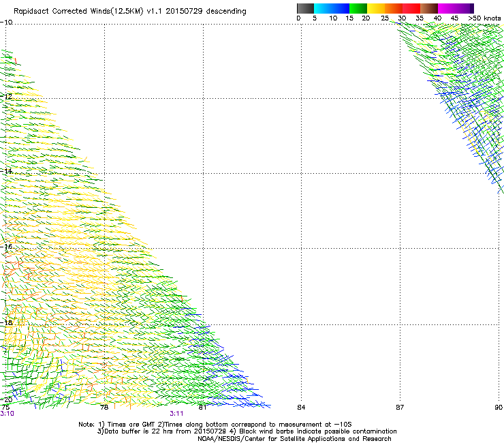Click the '3:11' purple time label
This screenshot has height=443, width=504.
(x=176, y=414)
